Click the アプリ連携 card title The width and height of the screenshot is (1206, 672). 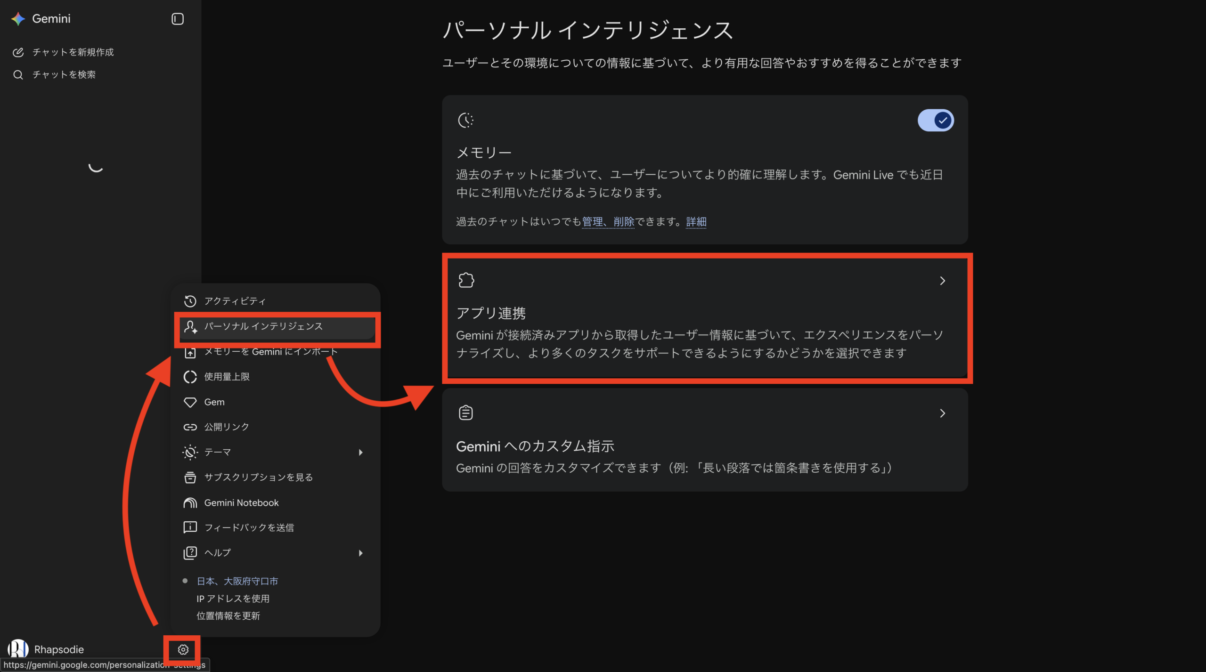tap(491, 314)
